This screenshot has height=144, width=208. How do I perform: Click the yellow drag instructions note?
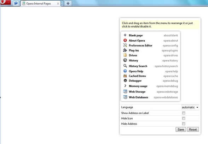(x=160, y=25)
